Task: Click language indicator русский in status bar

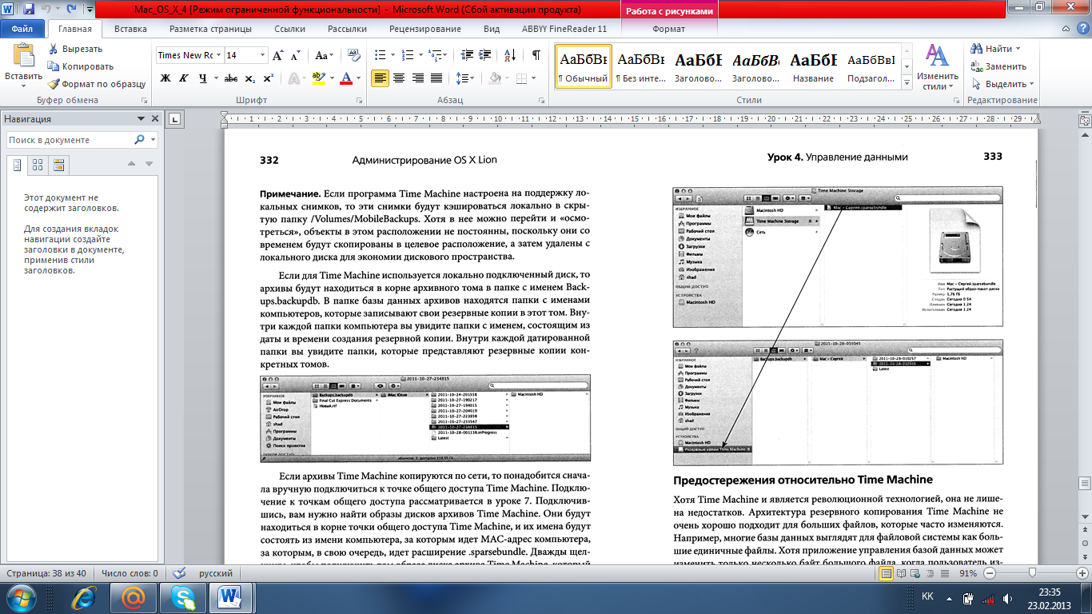Action: pyautogui.click(x=216, y=573)
